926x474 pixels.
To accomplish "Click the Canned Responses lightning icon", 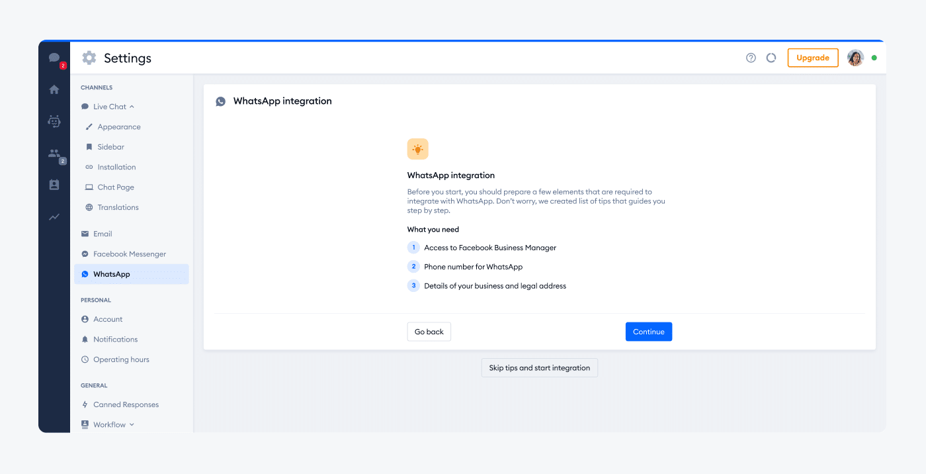I will point(85,404).
